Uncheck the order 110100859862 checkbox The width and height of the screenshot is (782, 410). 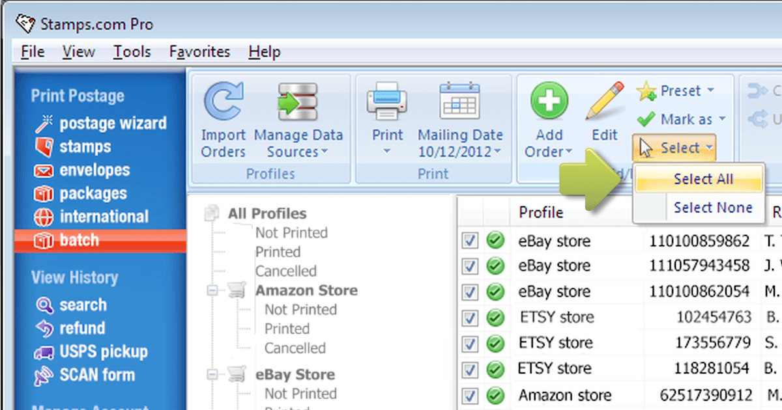click(x=470, y=241)
